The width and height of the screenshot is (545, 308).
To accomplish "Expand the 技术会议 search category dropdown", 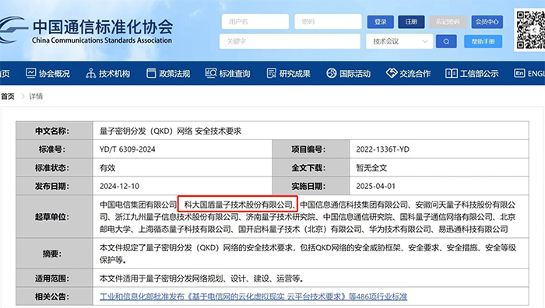I will 399,42.
